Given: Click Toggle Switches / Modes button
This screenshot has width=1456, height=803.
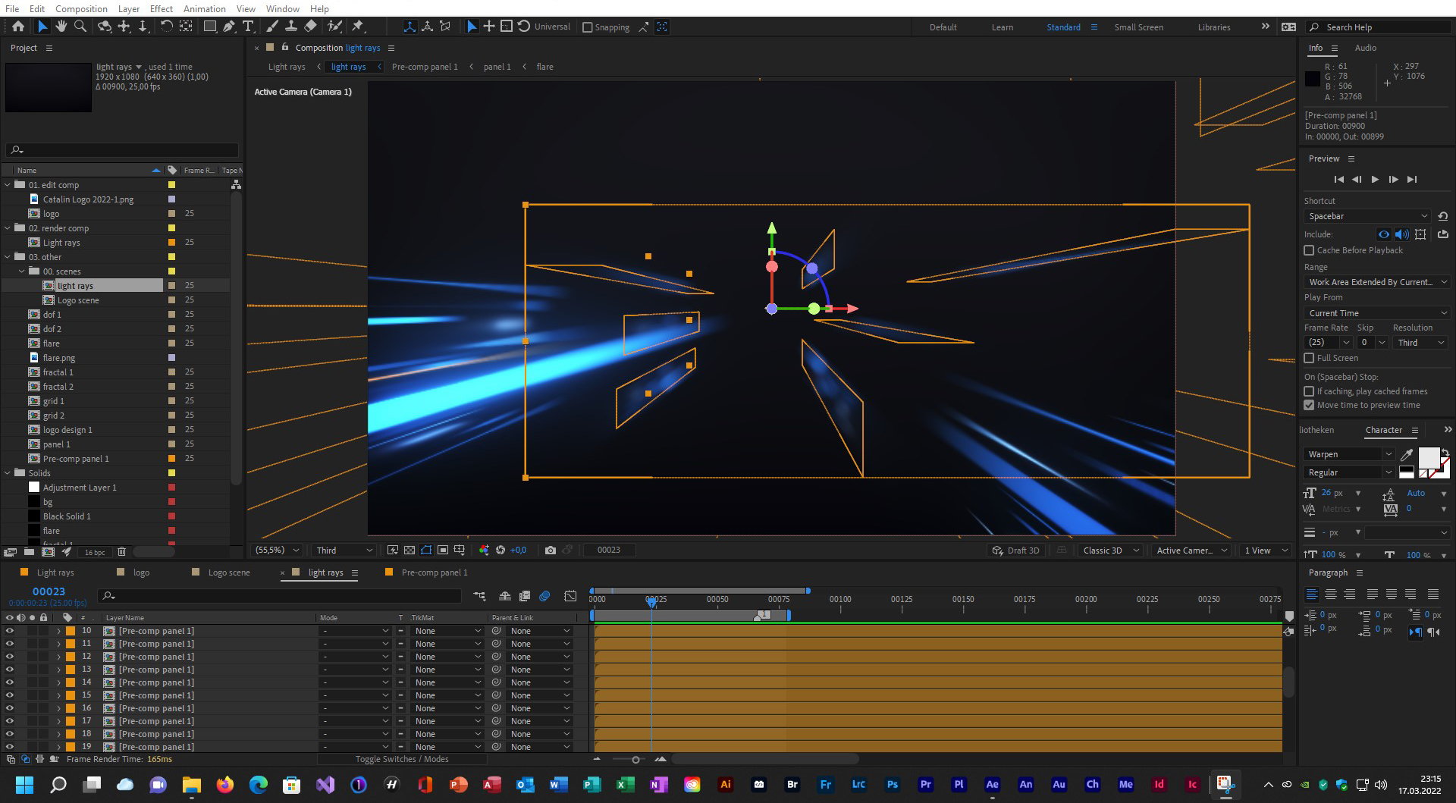Looking at the screenshot, I should 402,759.
